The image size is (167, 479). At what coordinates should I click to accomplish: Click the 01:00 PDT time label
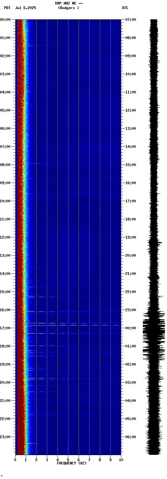[x=5, y=38]
